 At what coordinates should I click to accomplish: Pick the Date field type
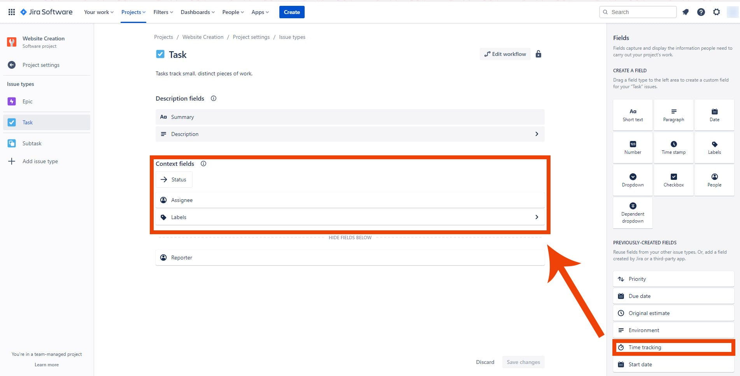(x=714, y=115)
